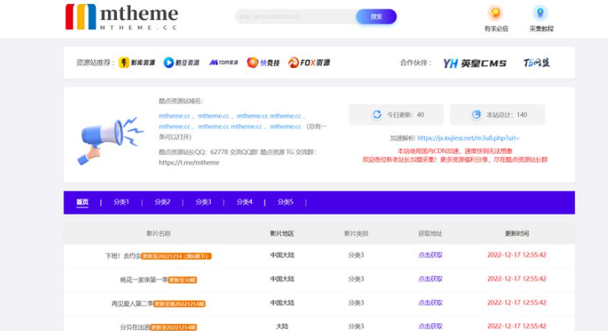This screenshot has width=608, height=331.
Task: Click the red CDN加速 notice text
Action: pyautogui.click(x=455, y=151)
